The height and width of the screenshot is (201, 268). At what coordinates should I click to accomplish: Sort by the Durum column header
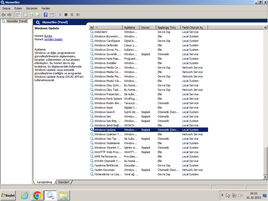pos(148,27)
